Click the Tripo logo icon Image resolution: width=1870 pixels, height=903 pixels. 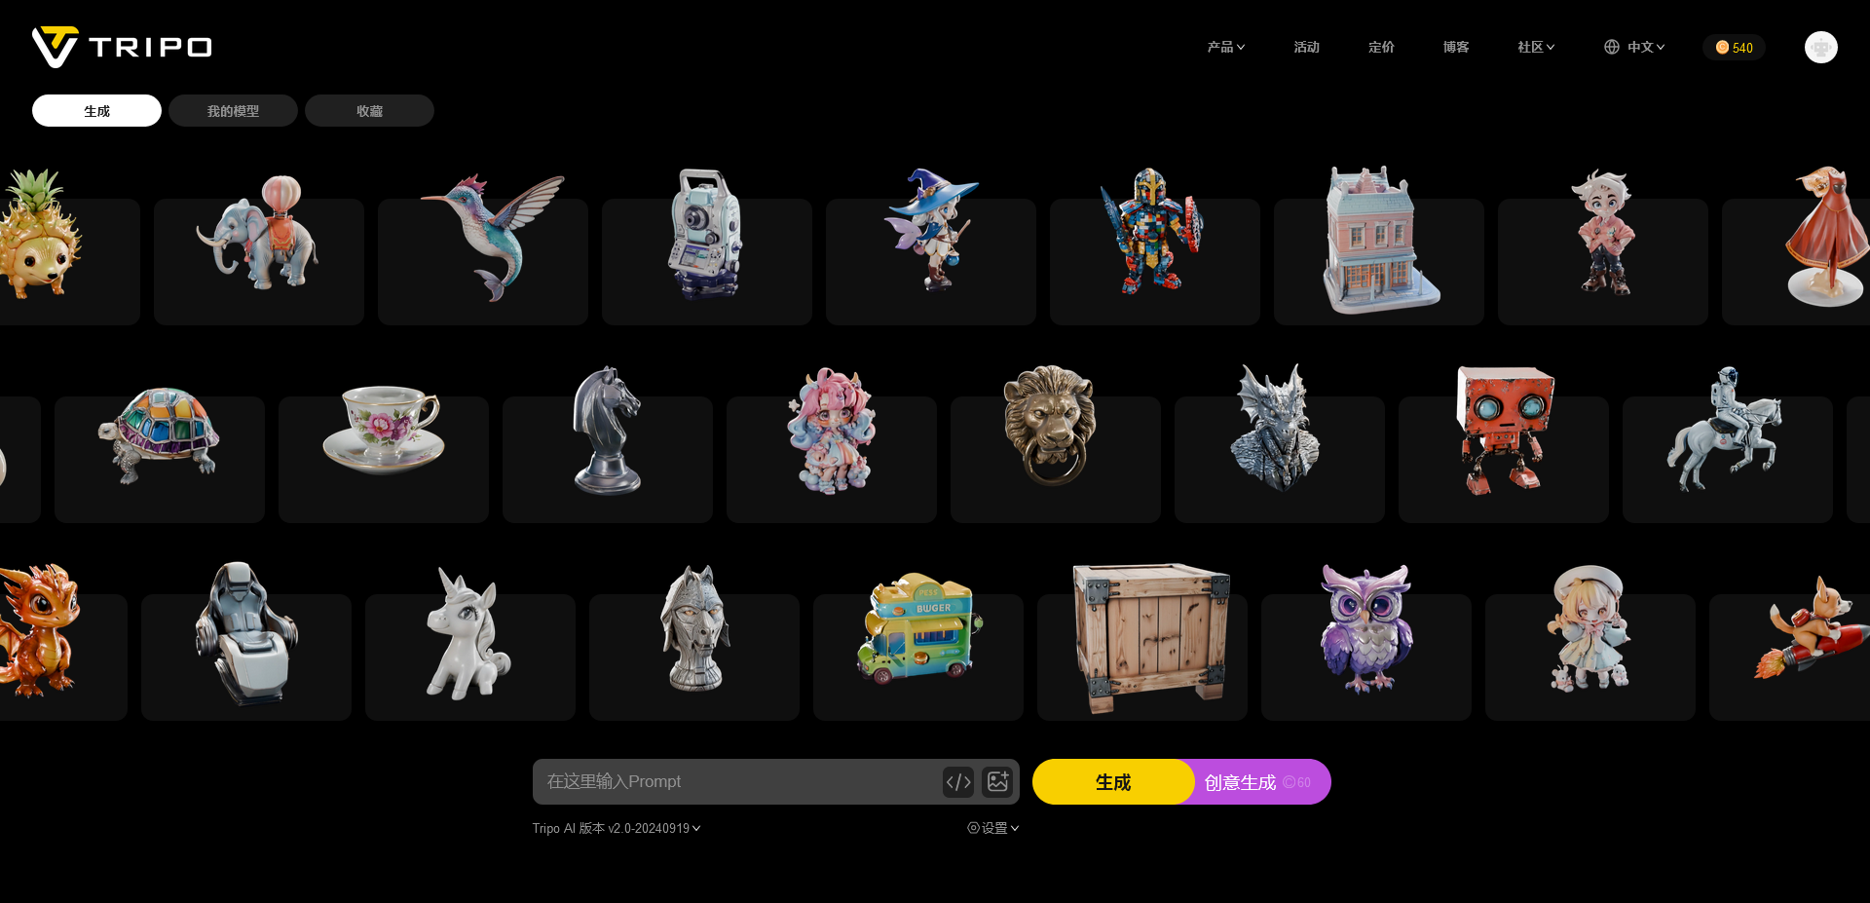(55, 47)
